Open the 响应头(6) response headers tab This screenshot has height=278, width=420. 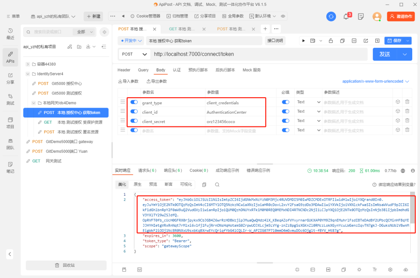pyautogui.click(x=173, y=171)
